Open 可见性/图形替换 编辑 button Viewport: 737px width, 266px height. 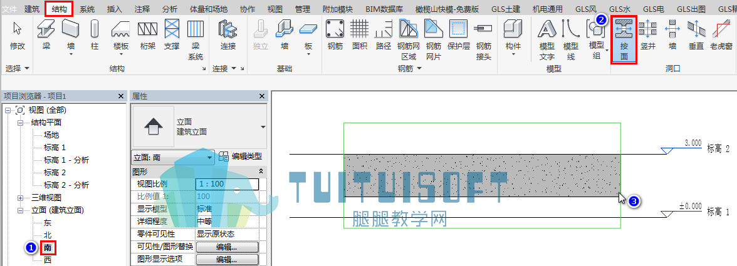point(227,247)
